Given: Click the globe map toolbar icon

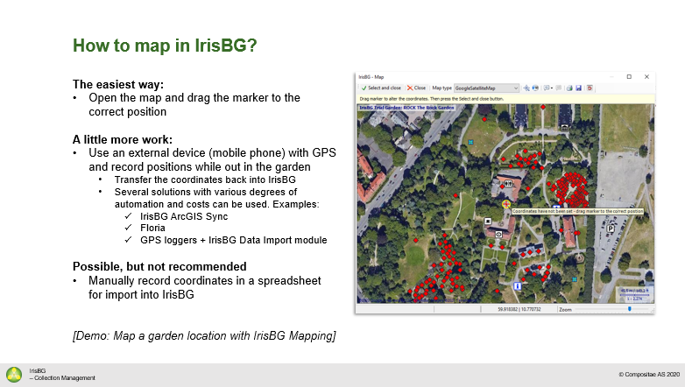Looking at the screenshot, I should click(535, 88).
